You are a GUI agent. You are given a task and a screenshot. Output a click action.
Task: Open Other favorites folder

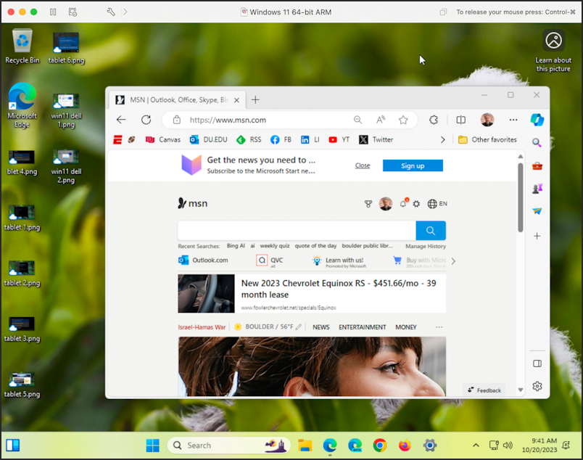click(487, 140)
